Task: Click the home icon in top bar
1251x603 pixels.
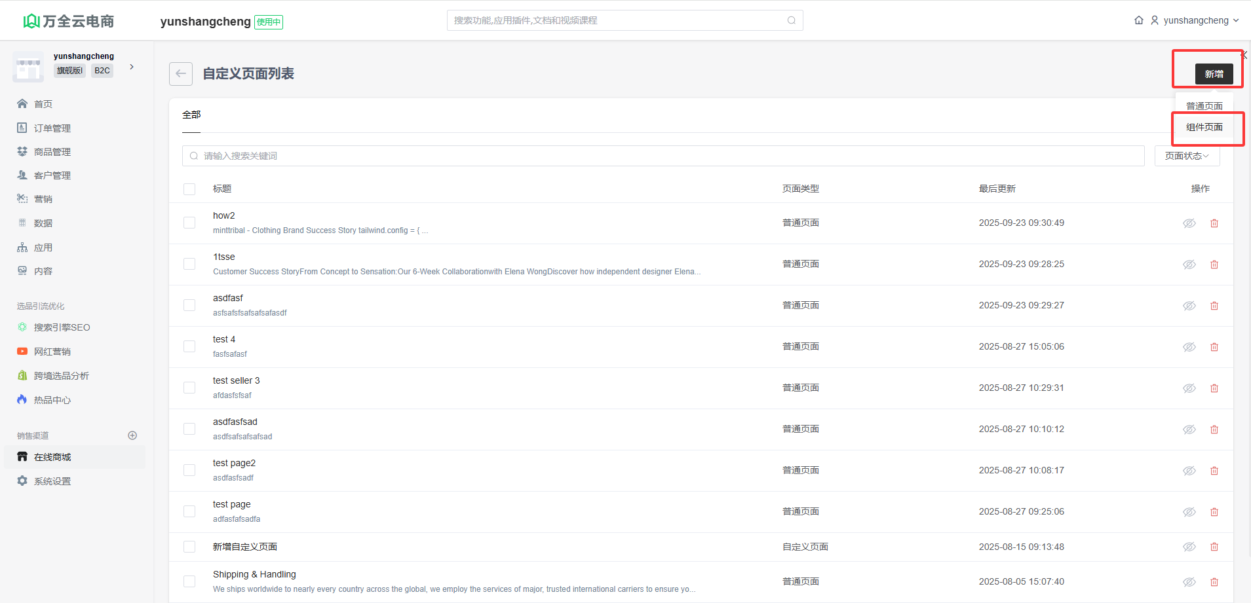Action: tap(1139, 20)
